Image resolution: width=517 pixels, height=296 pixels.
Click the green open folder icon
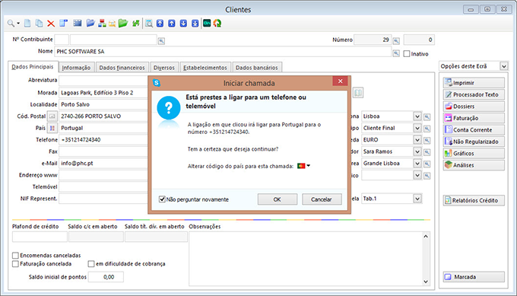123,24
